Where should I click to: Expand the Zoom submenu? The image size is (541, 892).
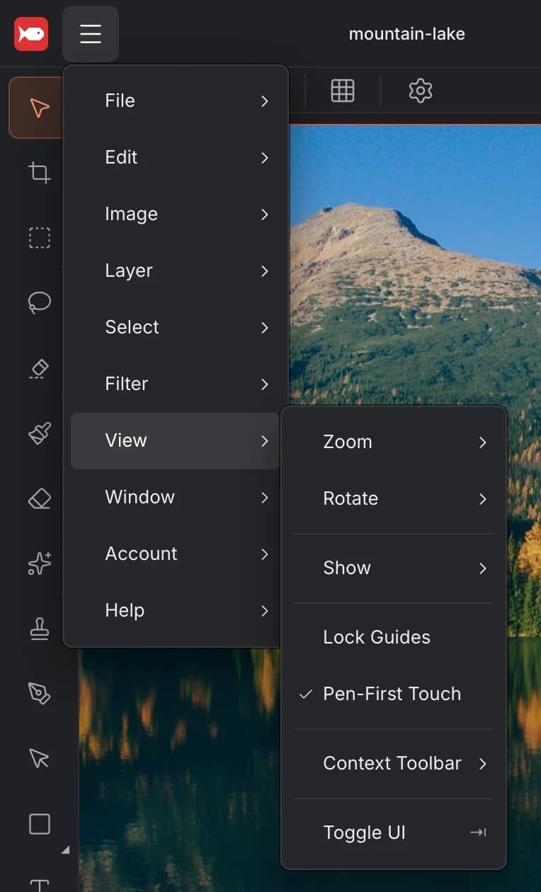pyautogui.click(x=394, y=442)
